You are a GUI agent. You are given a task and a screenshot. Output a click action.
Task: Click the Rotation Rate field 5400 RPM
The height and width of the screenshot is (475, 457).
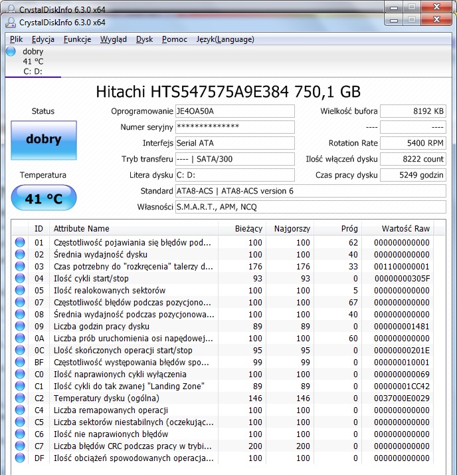click(x=413, y=143)
